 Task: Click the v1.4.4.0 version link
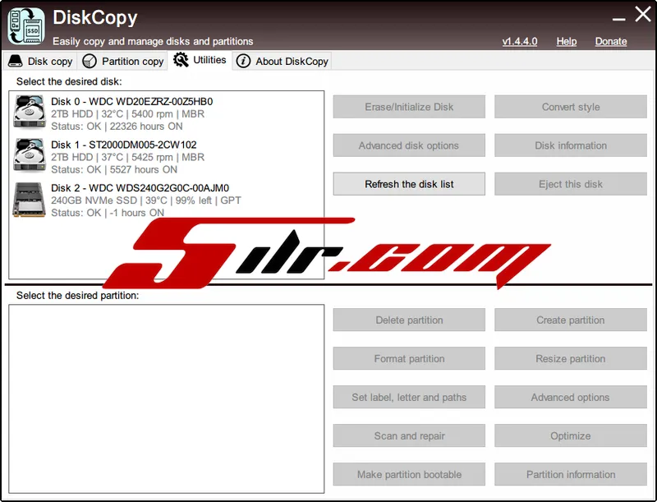click(520, 41)
